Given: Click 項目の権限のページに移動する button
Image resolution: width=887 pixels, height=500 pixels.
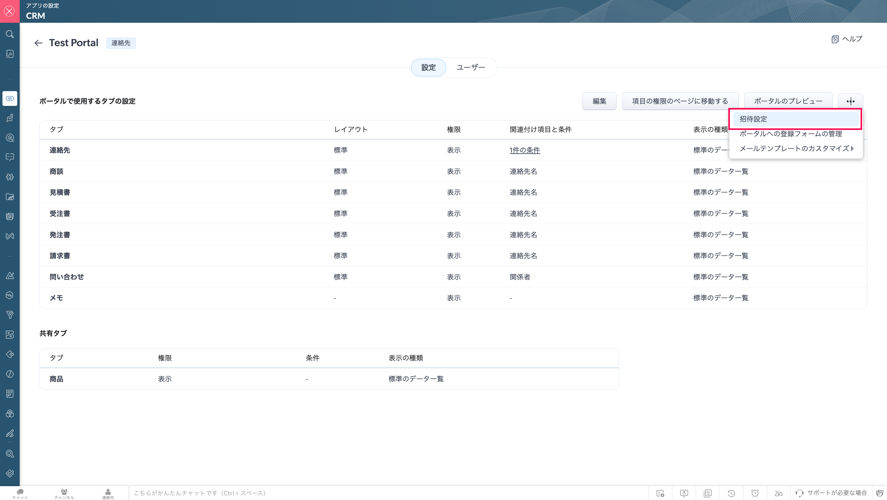Looking at the screenshot, I should (x=680, y=101).
